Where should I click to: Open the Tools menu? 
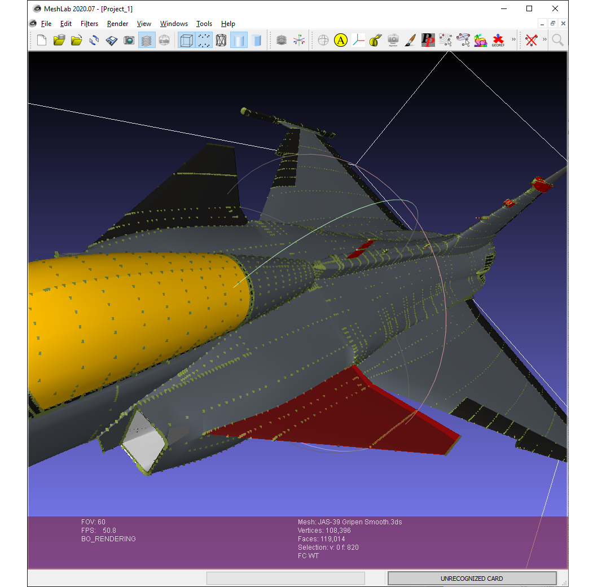click(204, 24)
